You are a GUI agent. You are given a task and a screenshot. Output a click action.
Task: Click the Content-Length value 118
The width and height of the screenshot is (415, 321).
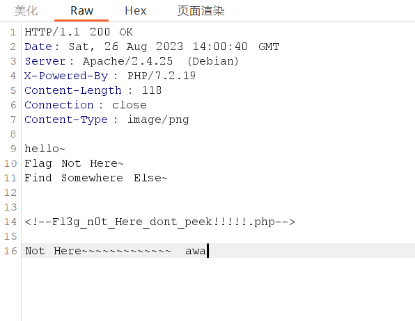[x=152, y=90]
